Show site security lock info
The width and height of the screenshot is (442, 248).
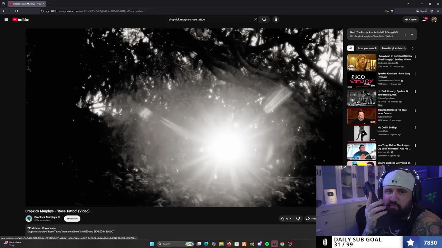pyautogui.click(x=47, y=11)
